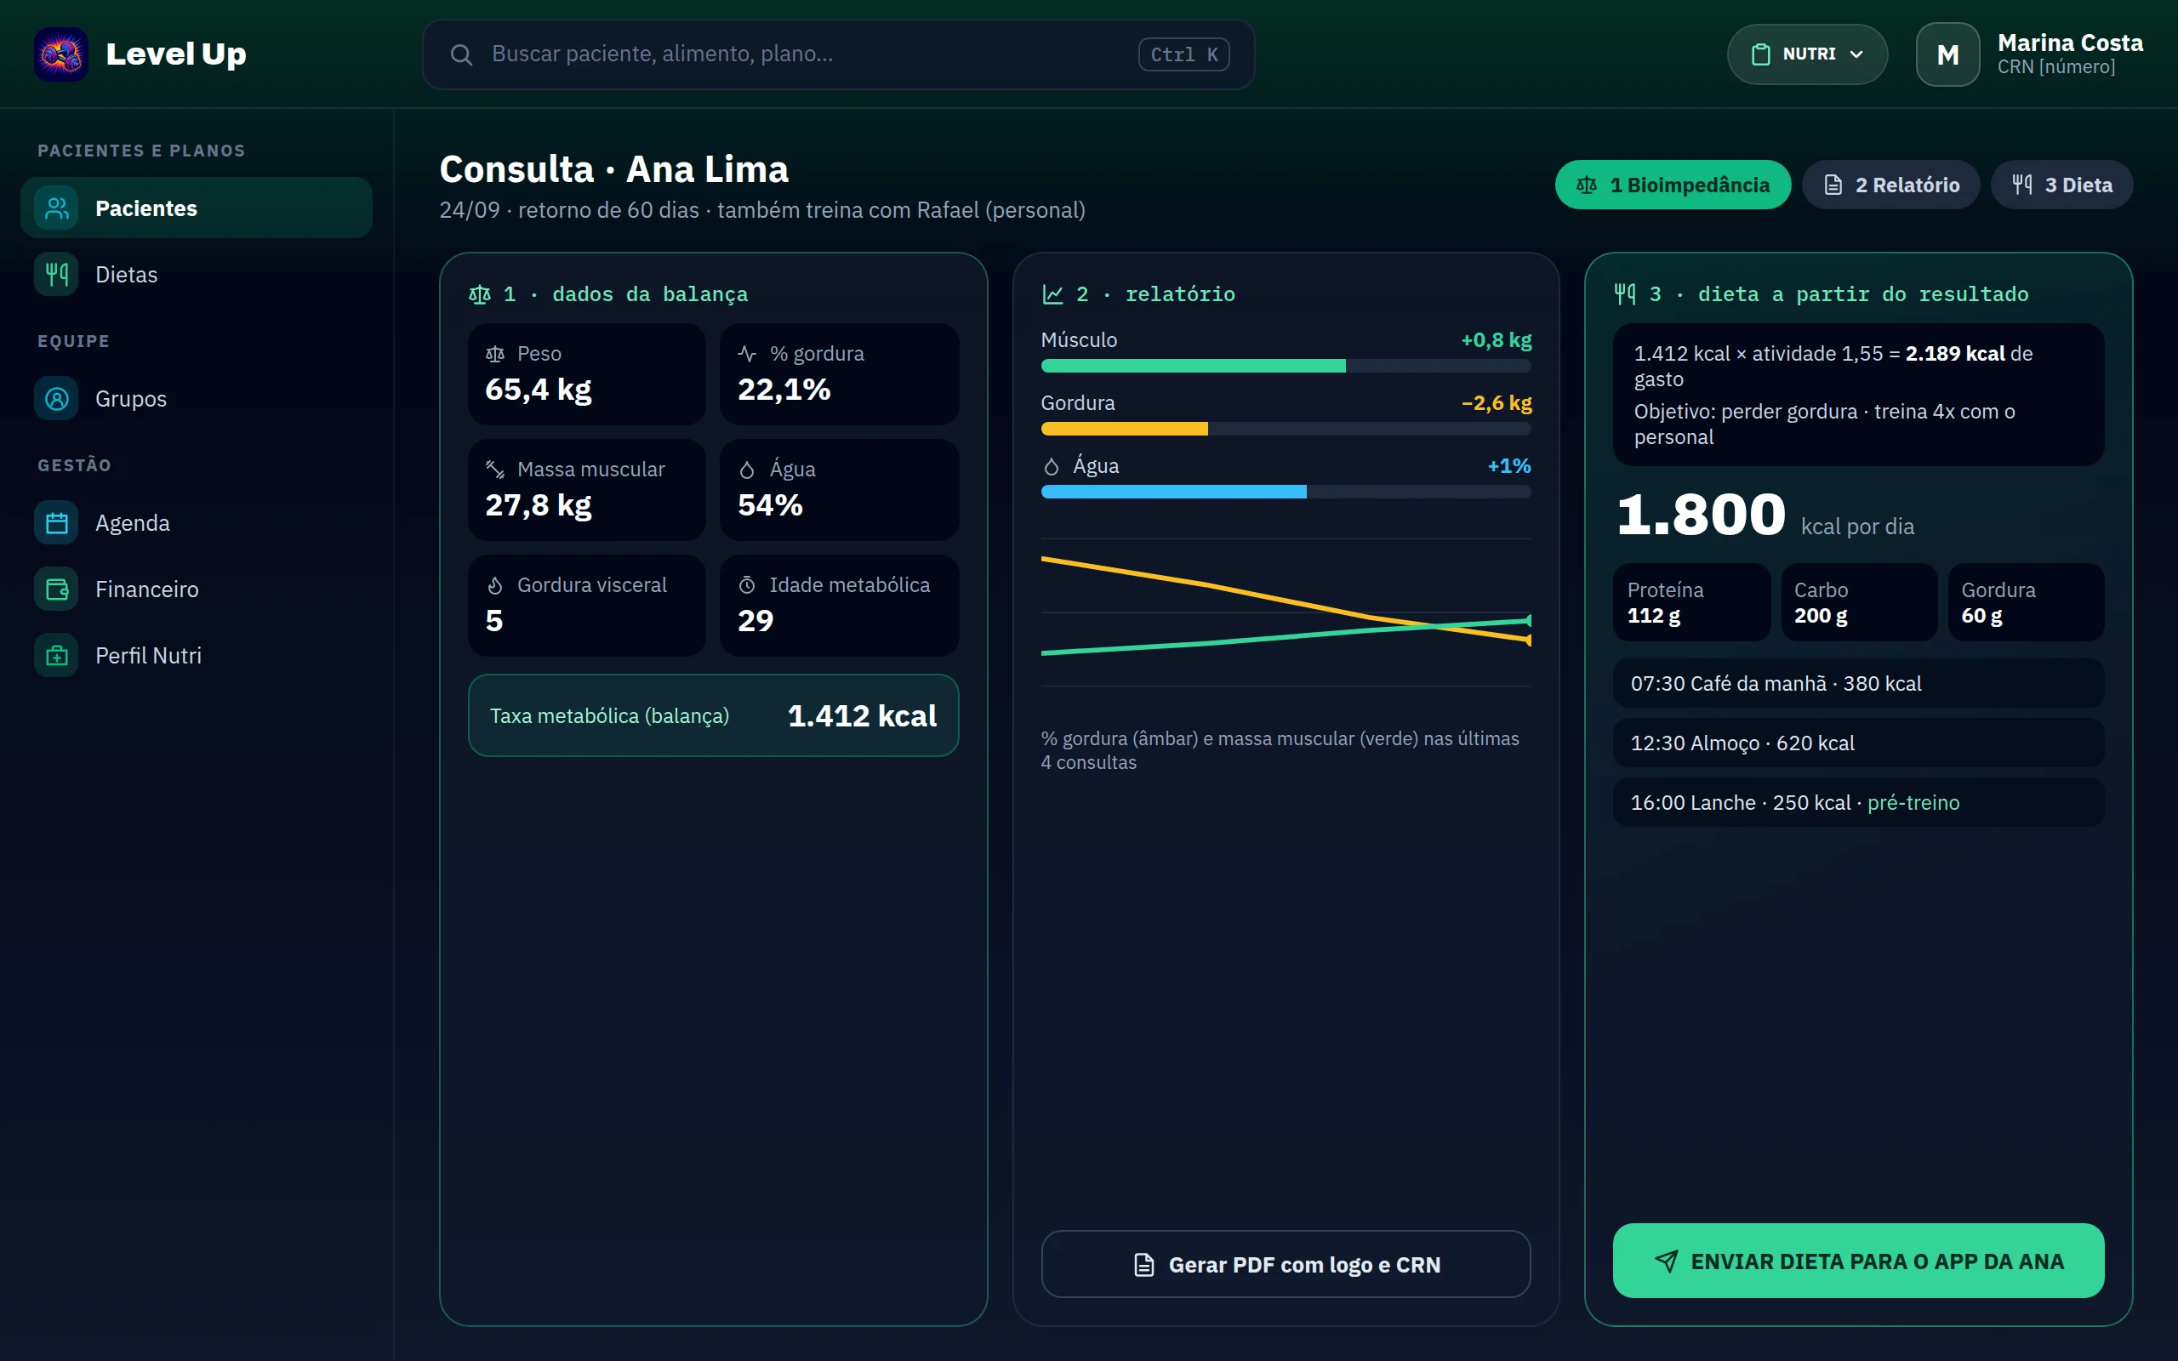This screenshot has width=2178, height=1361.
Task: Click the Level Up logo icon
Action: (x=61, y=54)
